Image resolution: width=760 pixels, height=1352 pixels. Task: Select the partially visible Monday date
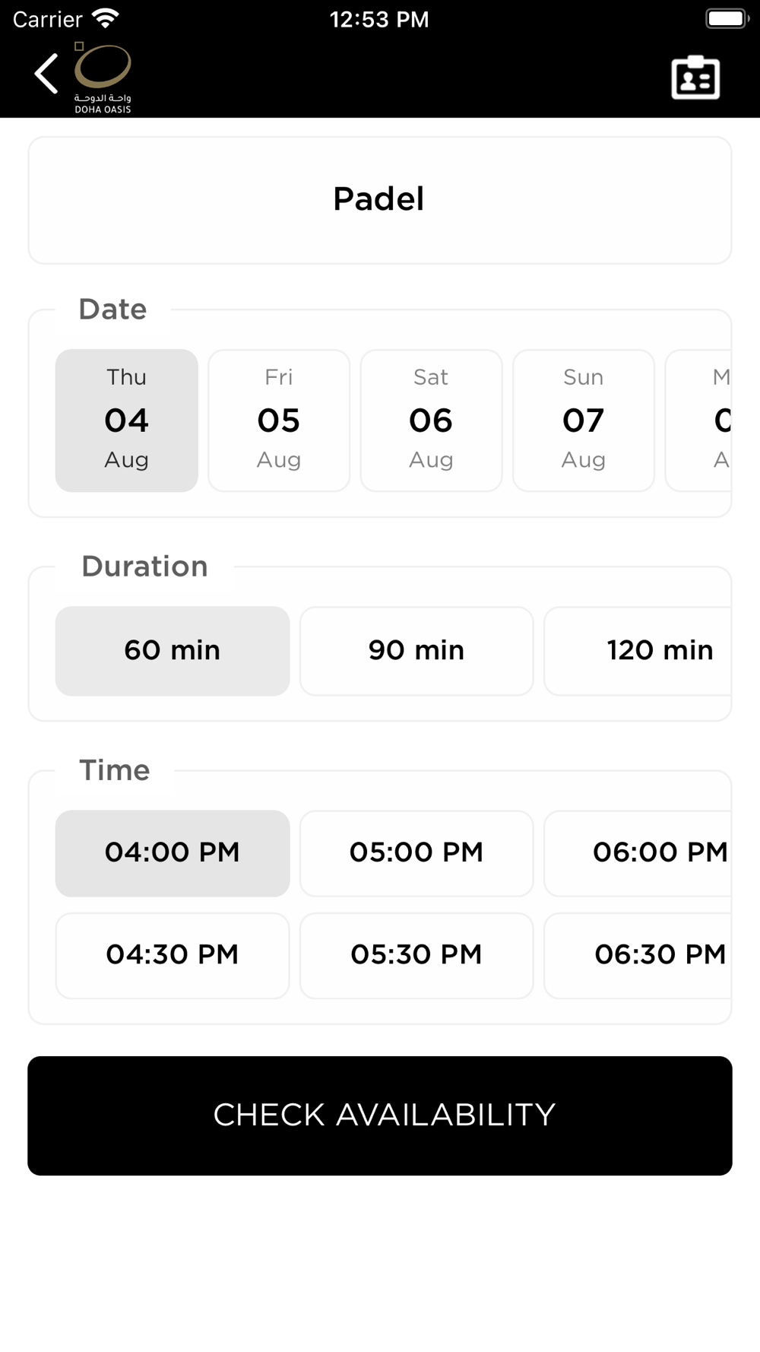point(698,421)
